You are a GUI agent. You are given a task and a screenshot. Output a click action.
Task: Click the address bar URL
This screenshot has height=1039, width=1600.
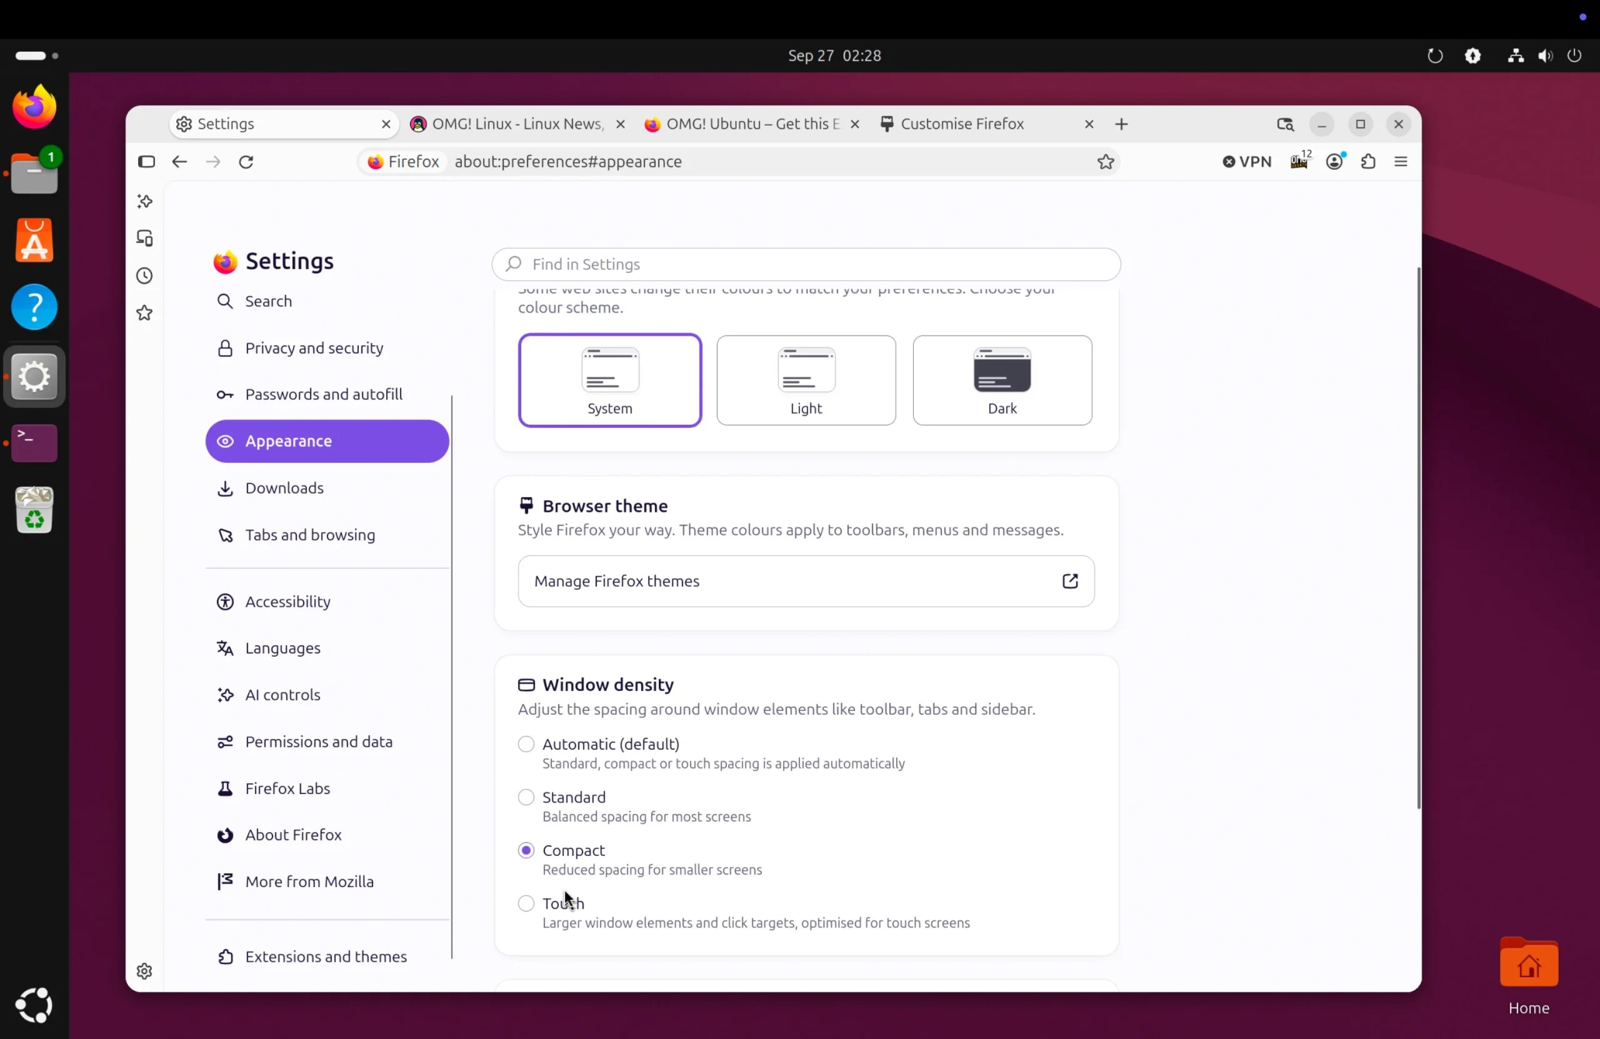[x=568, y=161]
